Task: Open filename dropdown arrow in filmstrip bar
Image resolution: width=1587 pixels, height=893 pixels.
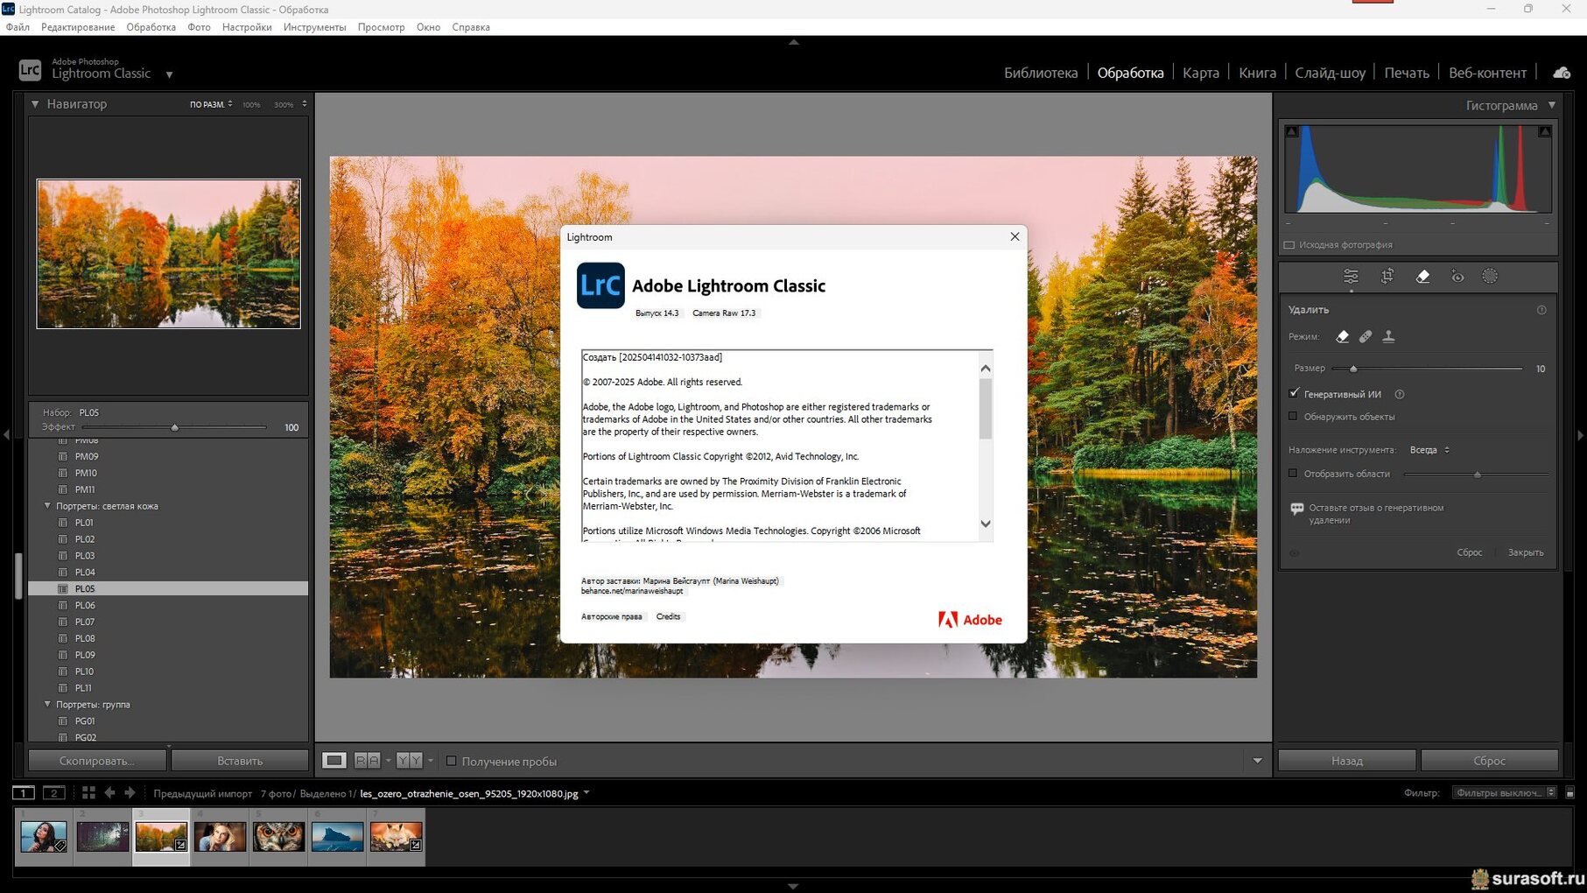Action: pos(586,793)
